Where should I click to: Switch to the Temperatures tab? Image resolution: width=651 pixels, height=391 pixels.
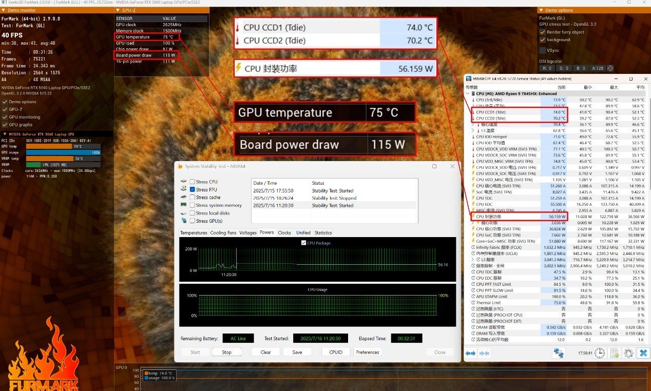(194, 232)
